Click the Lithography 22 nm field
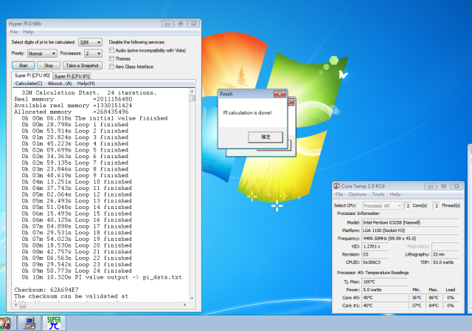Image resolution: width=472 pixels, height=331 pixels. [x=445, y=254]
